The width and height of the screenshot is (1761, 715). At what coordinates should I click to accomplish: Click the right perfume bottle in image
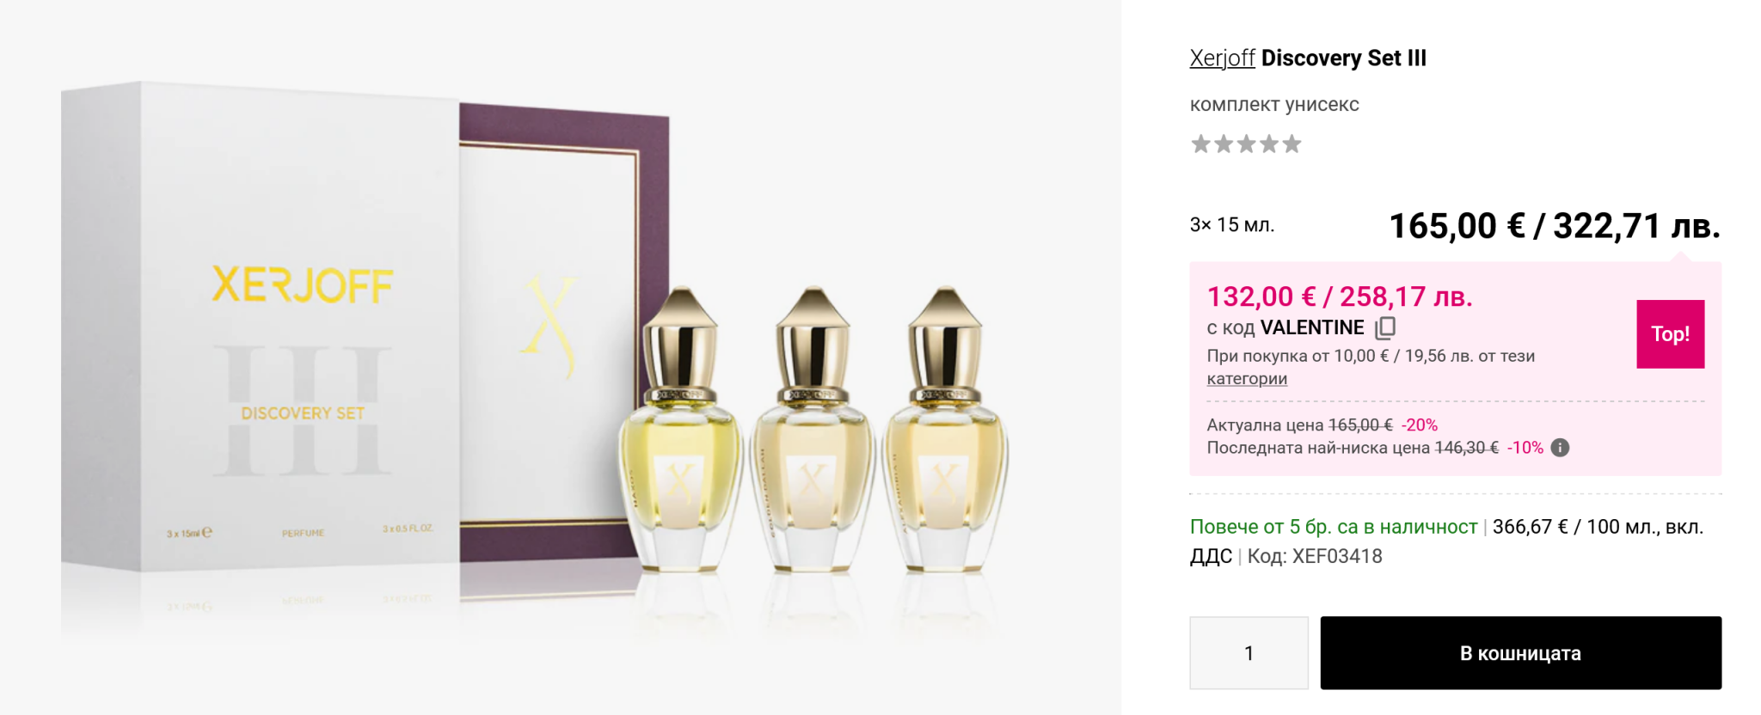click(x=945, y=438)
